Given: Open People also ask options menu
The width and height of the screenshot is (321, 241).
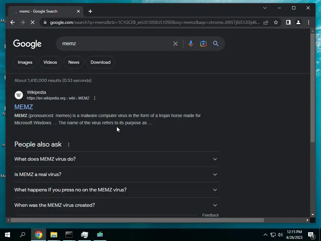Looking at the screenshot, I should click(x=69, y=145).
